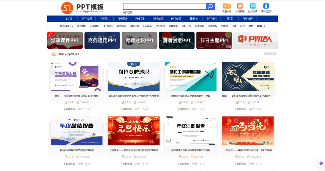Open the 年终总结报告 blue-gold thumbnail
Viewport: 325px width, 171px height.
(76, 131)
